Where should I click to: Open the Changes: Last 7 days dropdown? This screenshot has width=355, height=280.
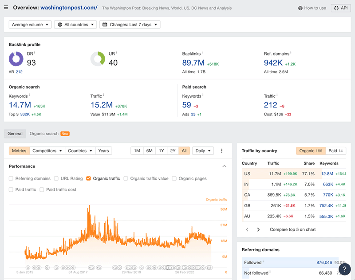[130, 24]
